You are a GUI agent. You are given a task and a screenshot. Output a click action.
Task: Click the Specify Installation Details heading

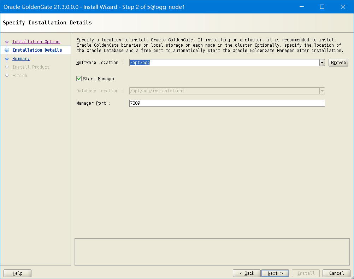47,23
